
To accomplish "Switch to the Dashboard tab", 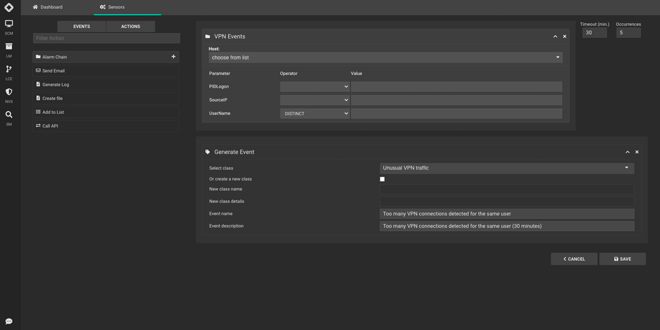I will [x=48, y=7].
